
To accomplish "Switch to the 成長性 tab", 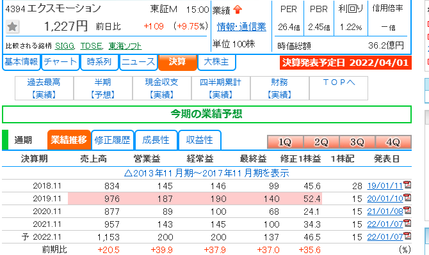I will [x=156, y=140].
